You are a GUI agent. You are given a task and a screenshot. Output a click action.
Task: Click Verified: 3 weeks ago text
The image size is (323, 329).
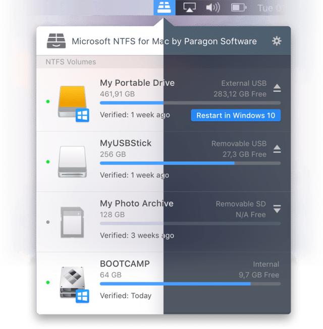(137, 236)
